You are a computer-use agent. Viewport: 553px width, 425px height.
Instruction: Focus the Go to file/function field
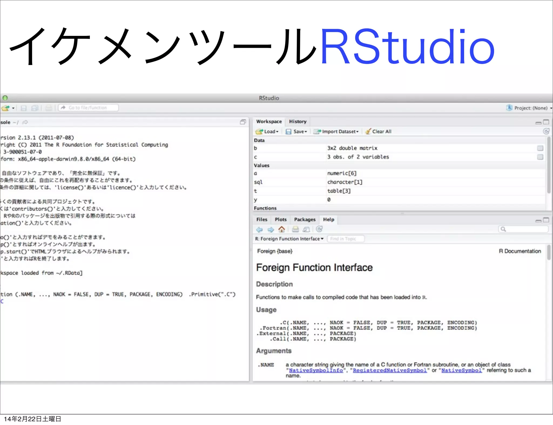[88, 108]
